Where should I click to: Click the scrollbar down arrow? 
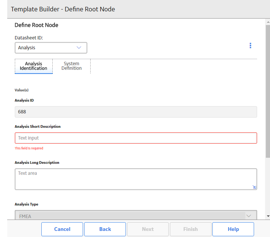pos(268,216)
